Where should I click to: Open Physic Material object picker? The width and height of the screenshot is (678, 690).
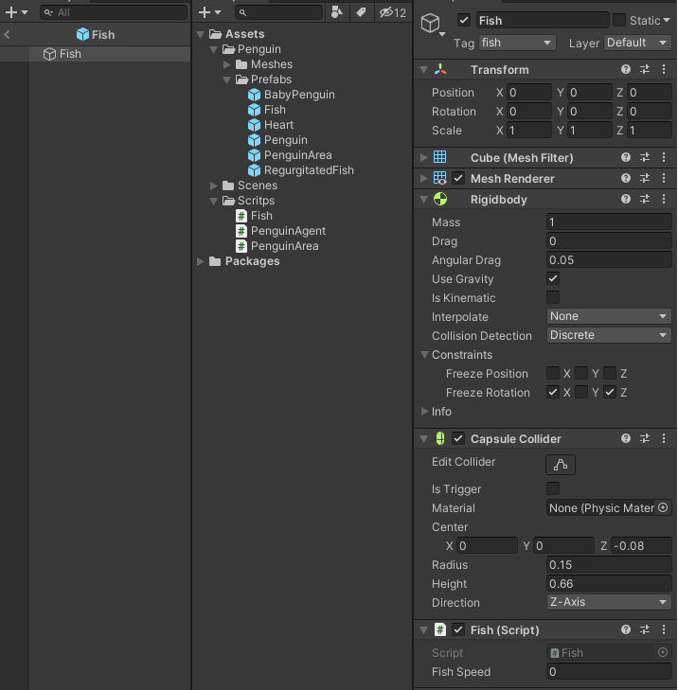tap(663, 507)
